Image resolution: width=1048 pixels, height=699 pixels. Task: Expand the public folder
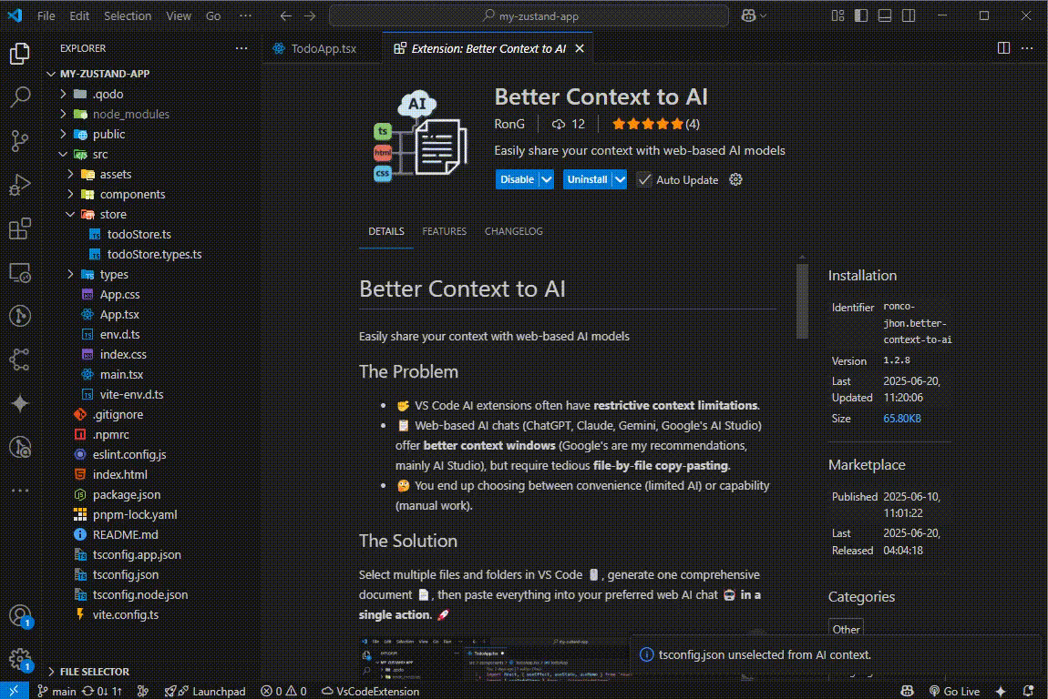[64, 134]
